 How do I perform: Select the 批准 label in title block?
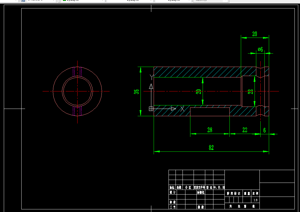tap(201, 207)
